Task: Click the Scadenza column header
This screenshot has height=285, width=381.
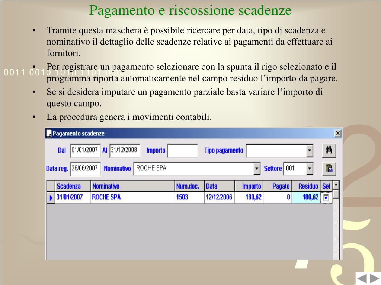Action: click(x=73, y=186)
